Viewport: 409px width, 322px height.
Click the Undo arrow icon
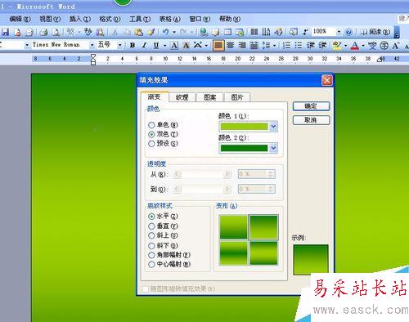coord(165,32)
